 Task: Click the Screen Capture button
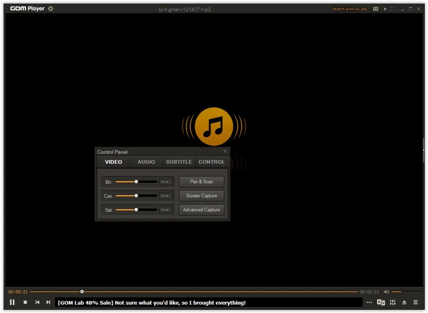(201, 196)
